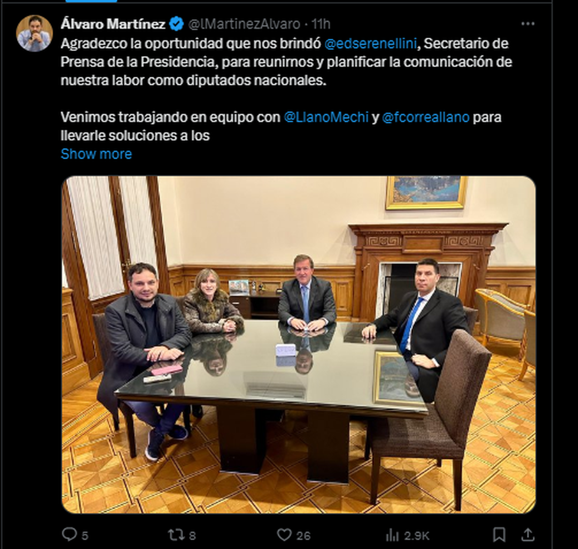The image size is (578, 549).
Task: Open the three-dot more options menu
Action: tap(528, 24)
